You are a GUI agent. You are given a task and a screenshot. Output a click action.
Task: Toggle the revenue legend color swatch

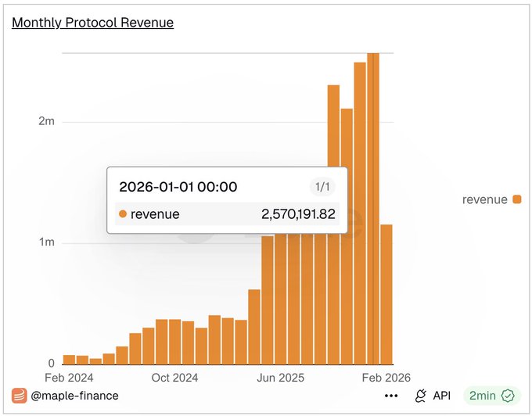[516, 199]
